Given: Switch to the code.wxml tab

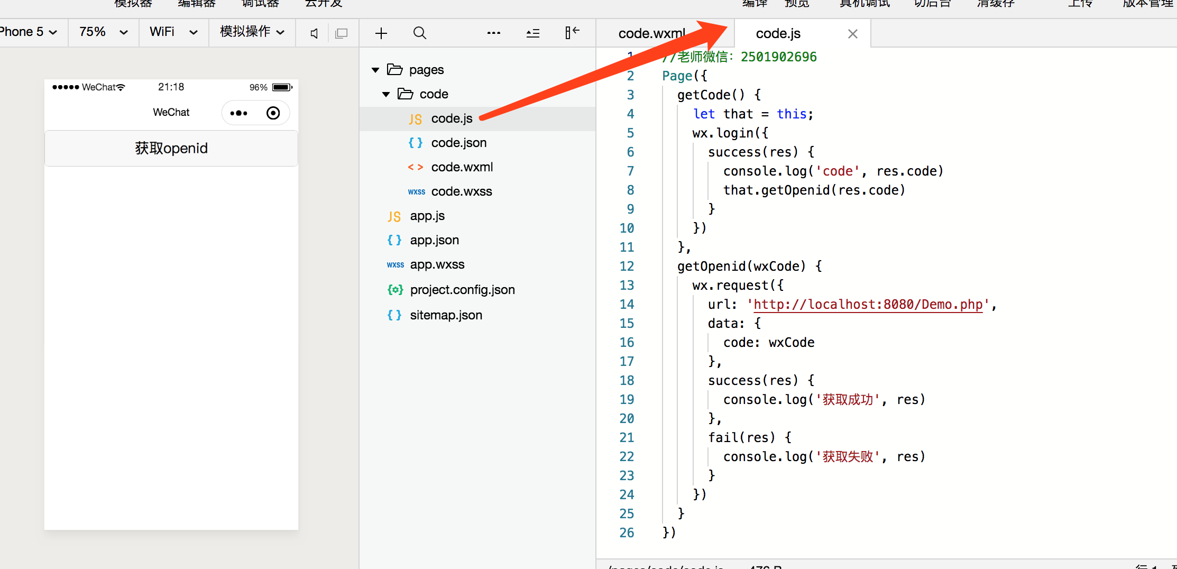Looking at the screenshot, I should (651, 34).
